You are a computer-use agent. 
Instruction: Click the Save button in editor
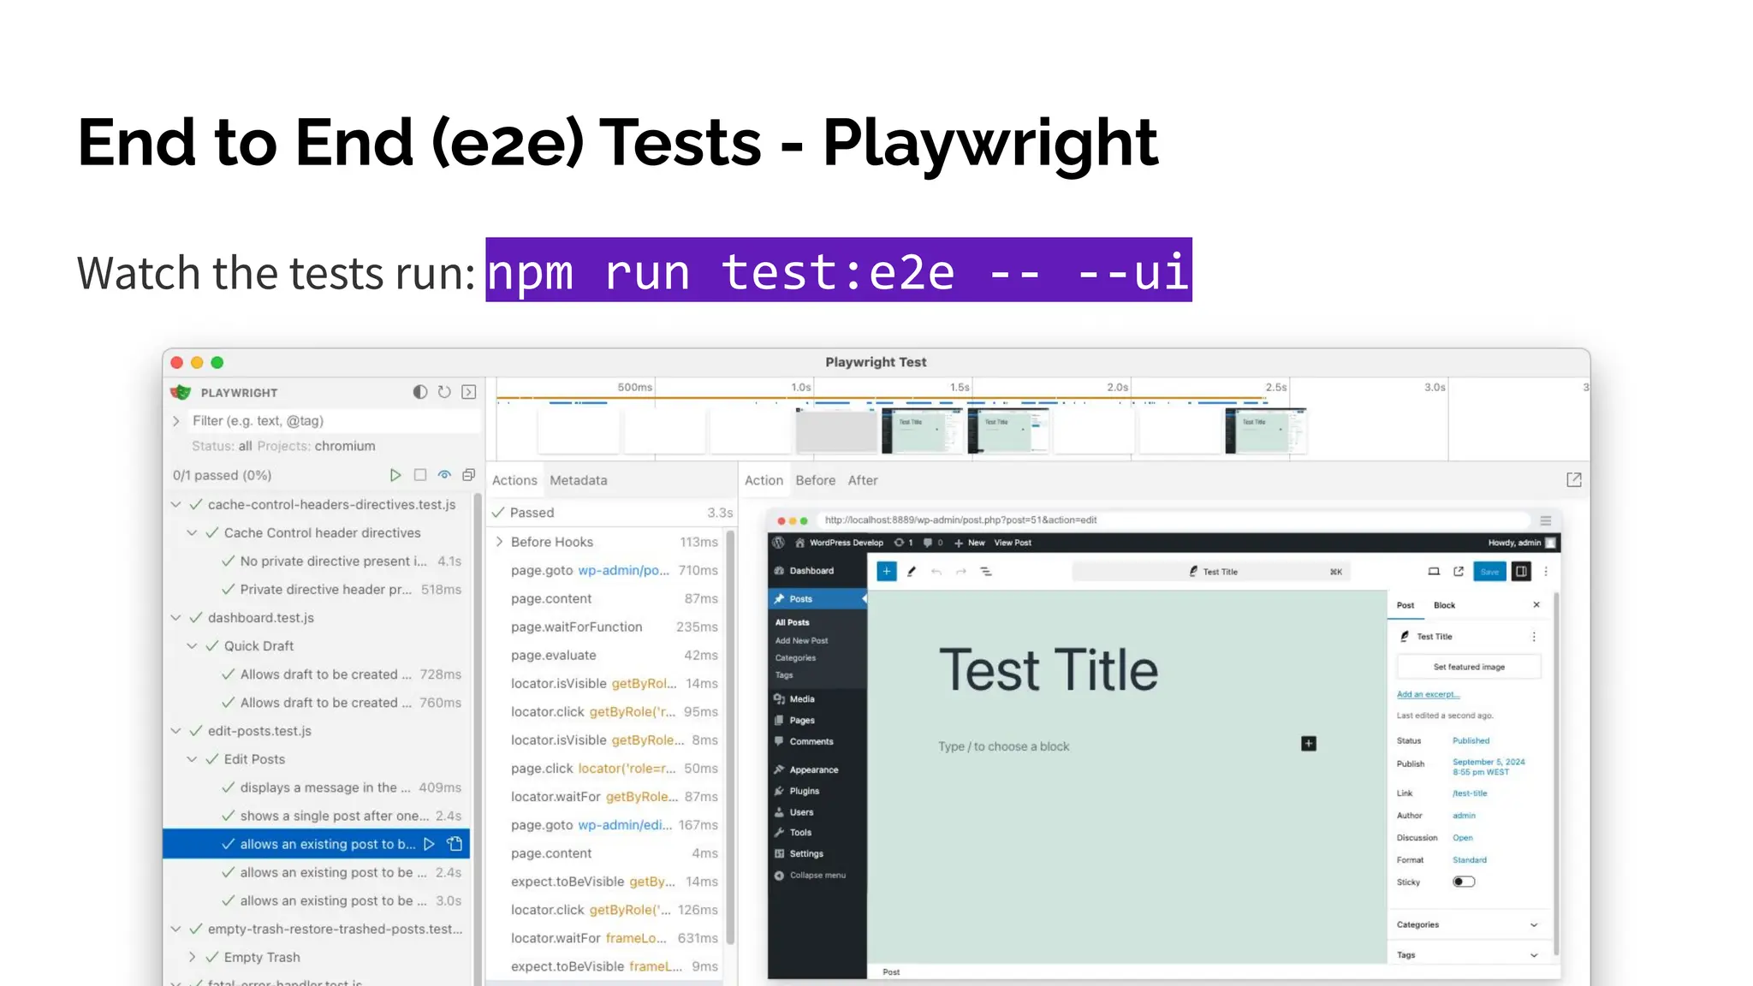1489,571
